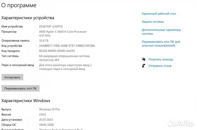Click the Дата установки label

click(12, 120)
